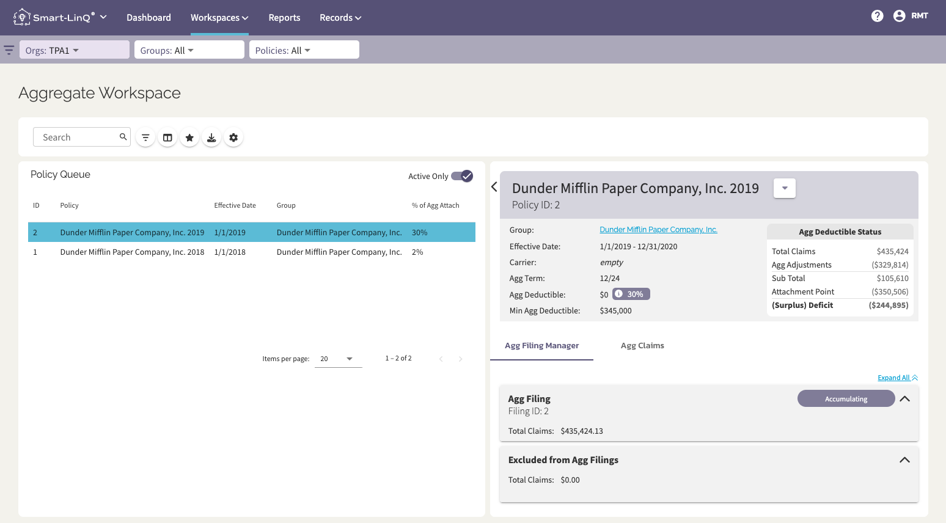Click the Dunder Mifflin Paper Company group link
Screen dimensions: 946x523
click(658, 230)
